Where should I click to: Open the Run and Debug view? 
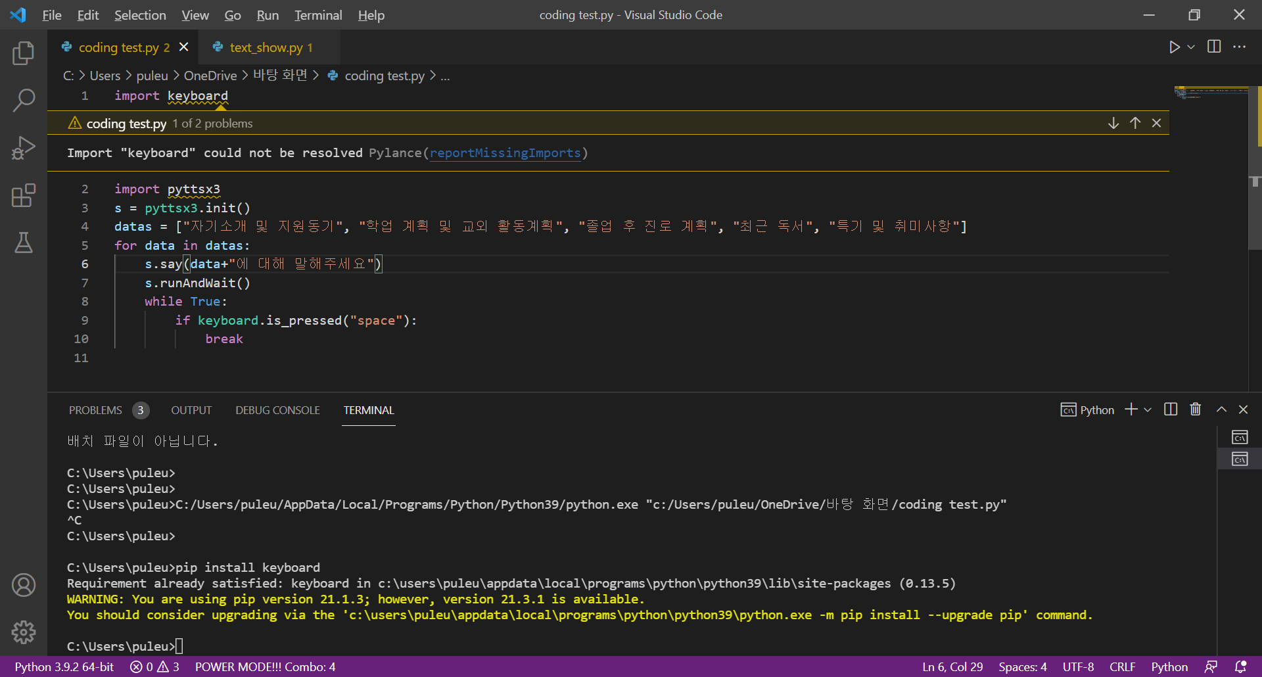click(24, 148)
